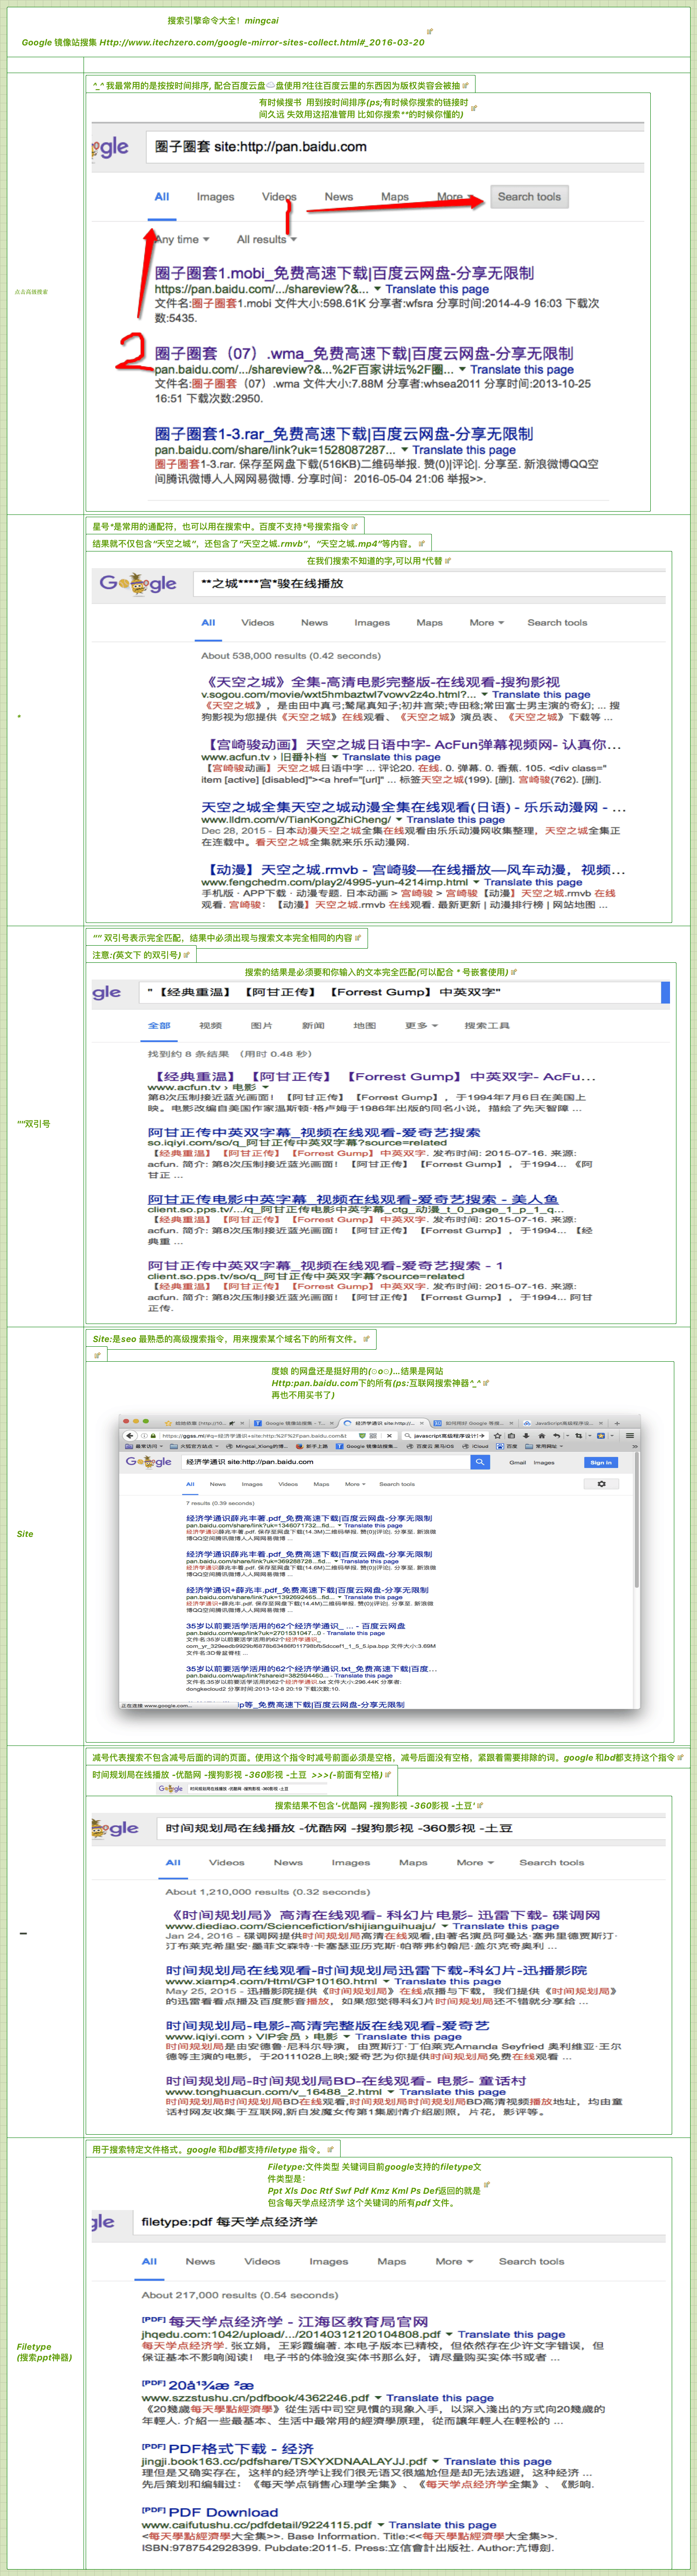The height and width of the screenshot is (2576, 697).
Task: Open 常用网址 bookmarks folder dropdown
Action: tap(544, 1446)
